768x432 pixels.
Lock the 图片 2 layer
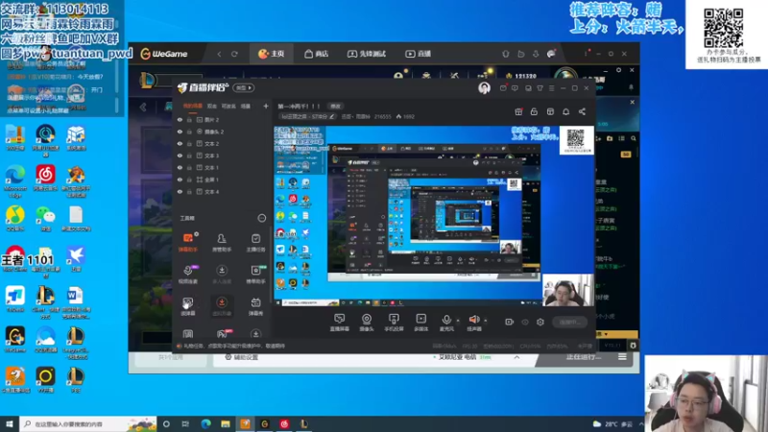pyautogui.click(x=189, y=119)
